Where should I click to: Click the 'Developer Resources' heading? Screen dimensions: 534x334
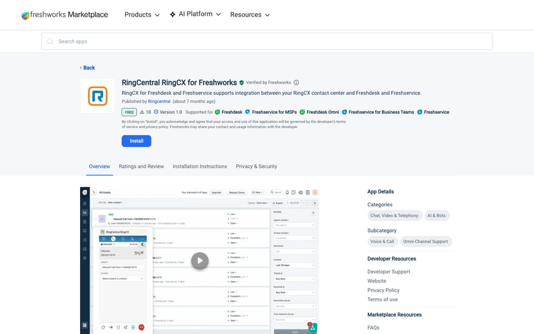coord(392,259)
